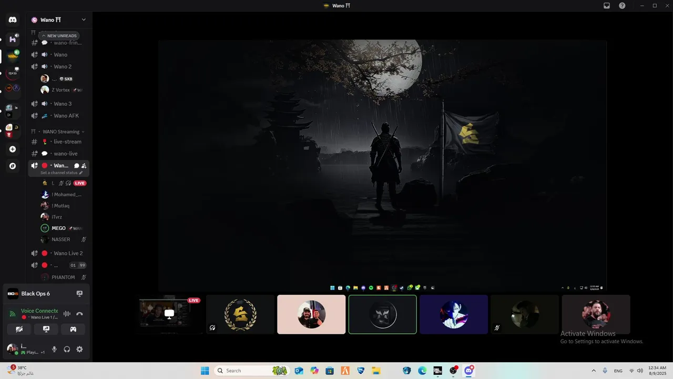The height and width of the screenshot is (379, 673).
Task: Select user ! Mohamed_ in voice list
Action: pos(62,194)
